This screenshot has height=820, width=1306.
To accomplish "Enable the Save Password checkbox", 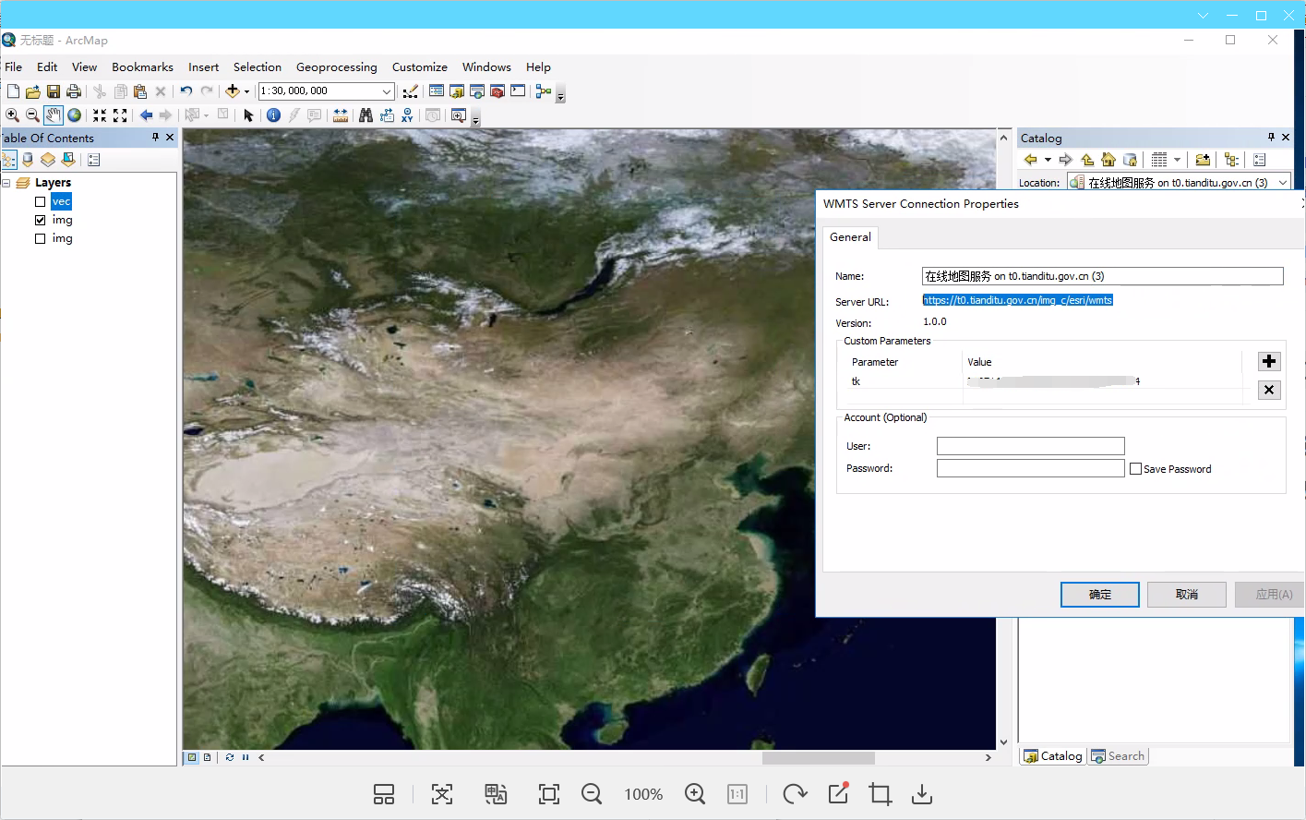I will (1136, 469).
